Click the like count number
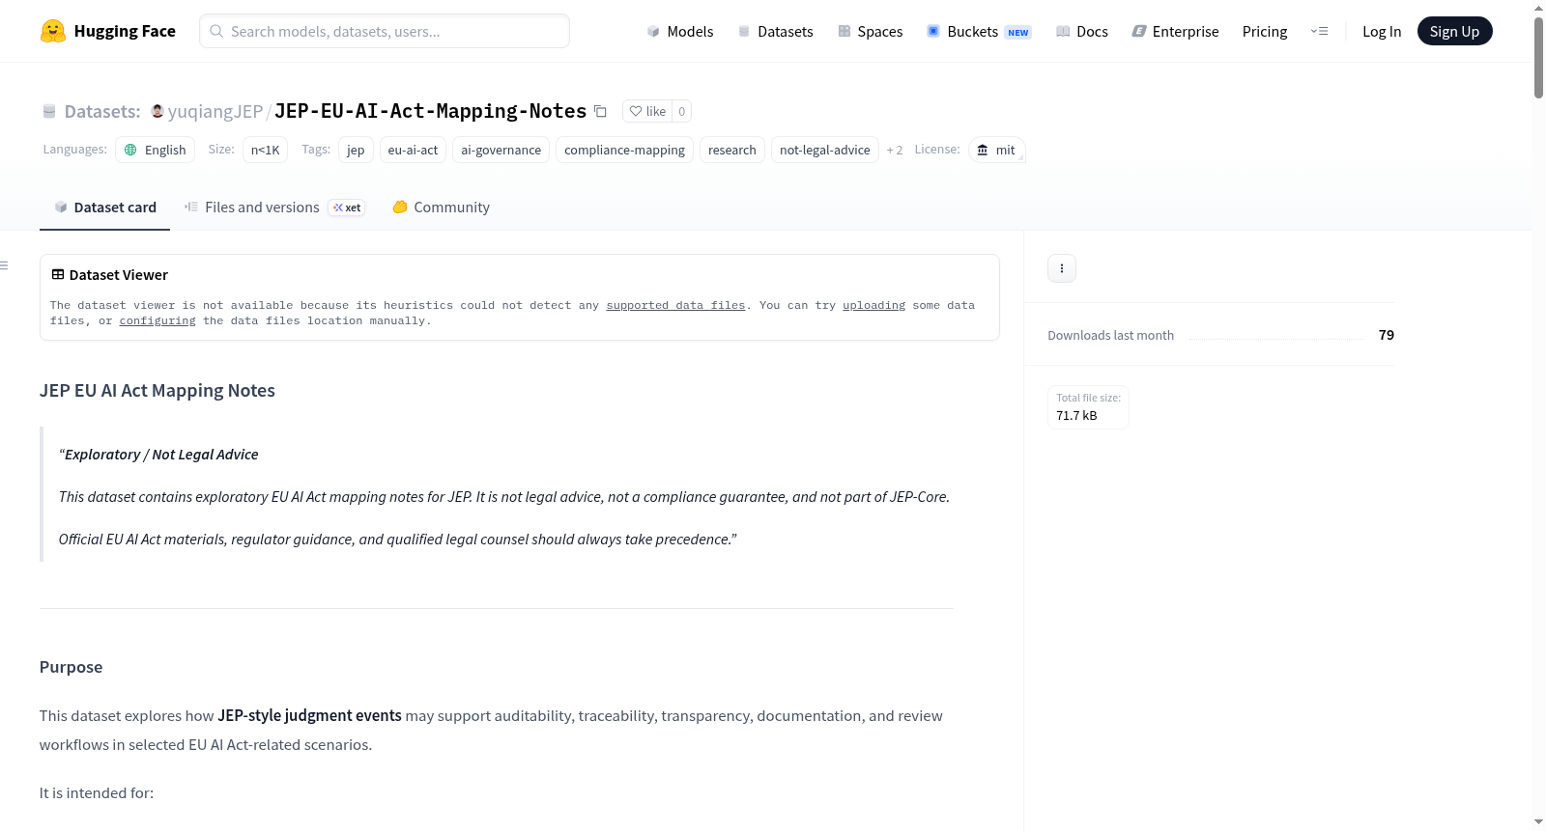 point(681,111)
